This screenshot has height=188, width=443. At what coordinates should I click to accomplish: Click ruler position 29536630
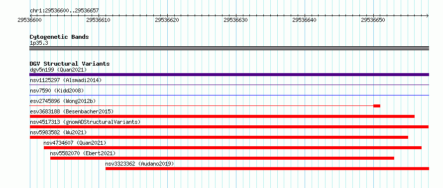pyautogui.click(x=235, y=20)
